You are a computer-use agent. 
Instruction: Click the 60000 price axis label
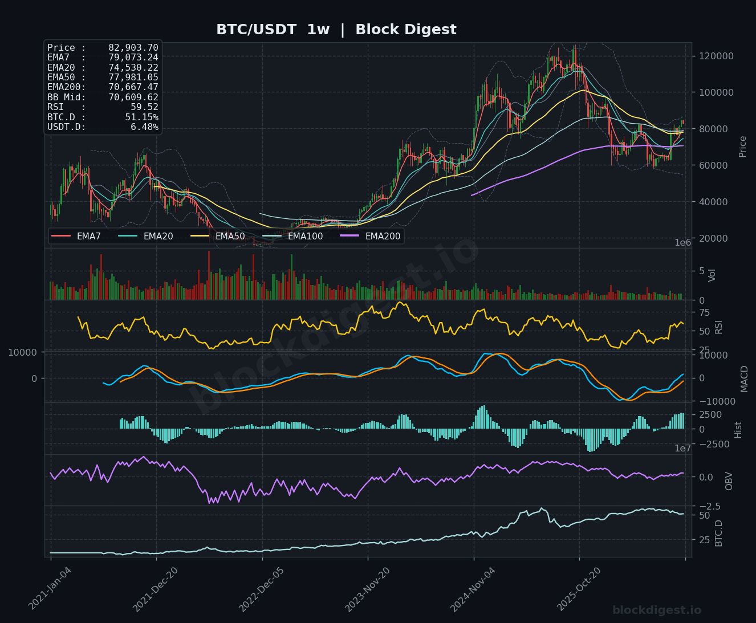pyautogui.click(x=713, y=165)
